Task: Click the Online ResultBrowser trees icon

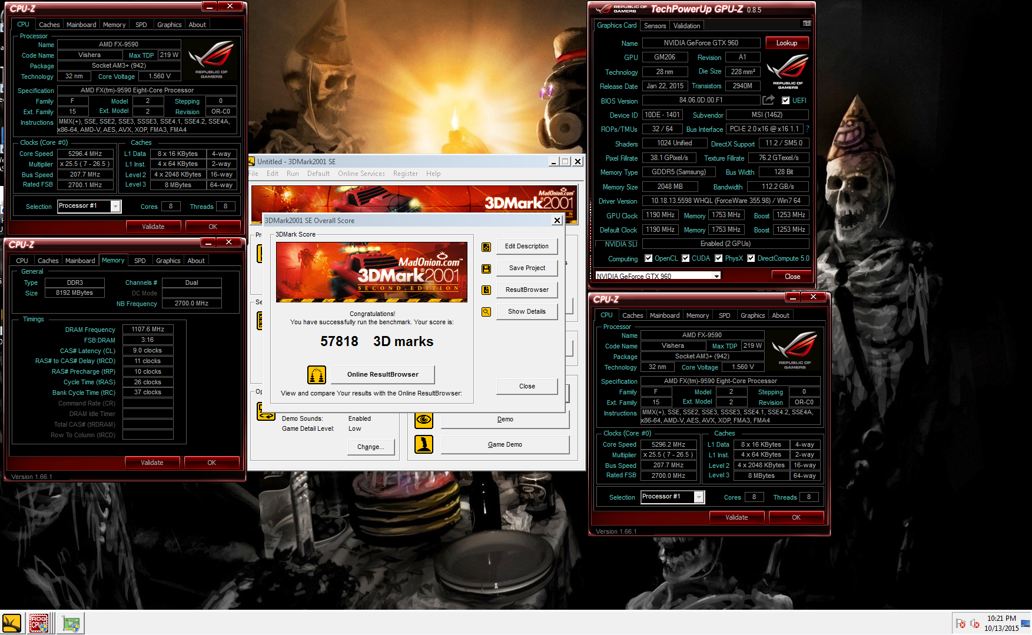Action: (x=317, y=374)
